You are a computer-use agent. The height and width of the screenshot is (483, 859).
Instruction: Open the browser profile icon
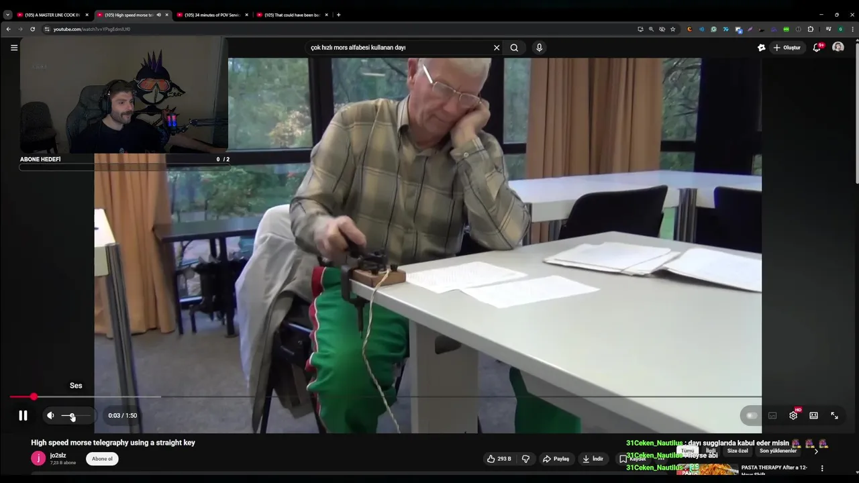point(840,29)
